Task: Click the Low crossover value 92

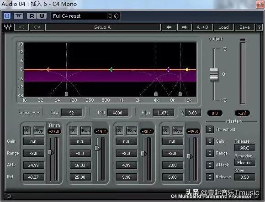Action: click(x=72, y=113)
